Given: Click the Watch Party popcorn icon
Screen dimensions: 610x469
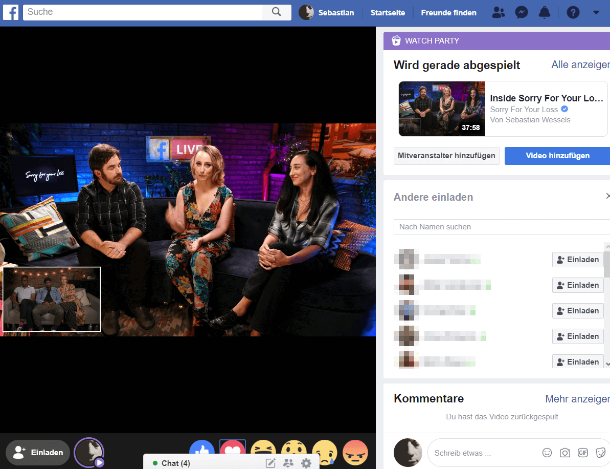Looking at the screenshot, I should (396, 40).
